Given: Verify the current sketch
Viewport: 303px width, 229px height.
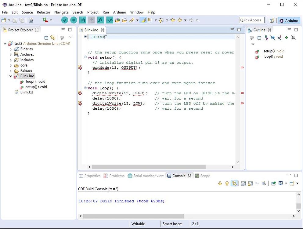Looking at the screenshot, I should click(x=65, y=20).
